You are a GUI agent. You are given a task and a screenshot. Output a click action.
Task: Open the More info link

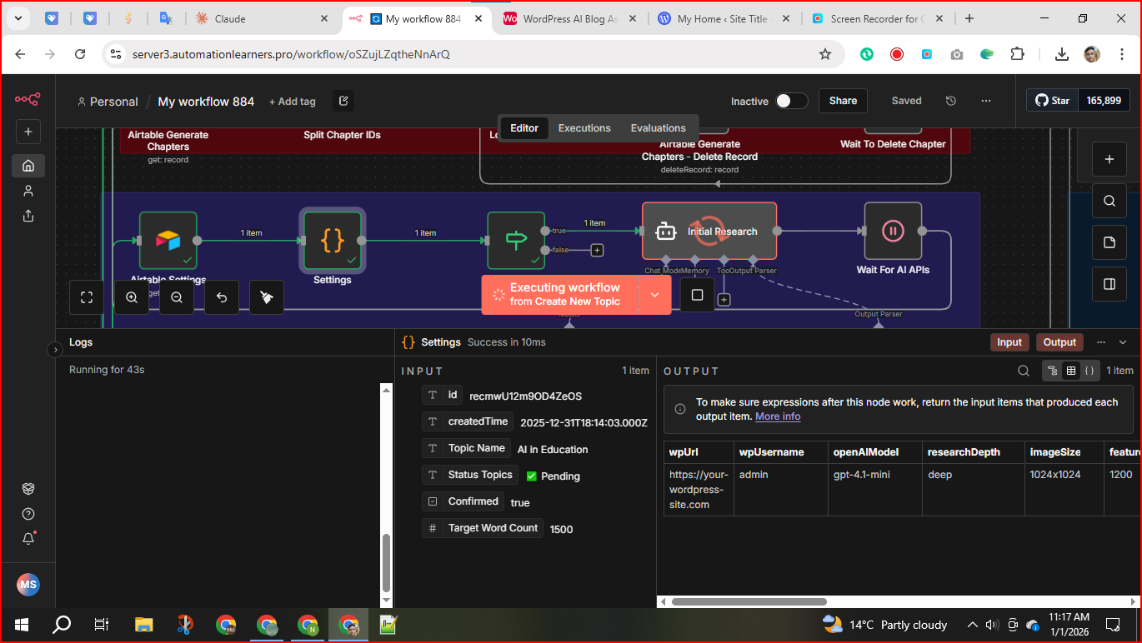778,416
